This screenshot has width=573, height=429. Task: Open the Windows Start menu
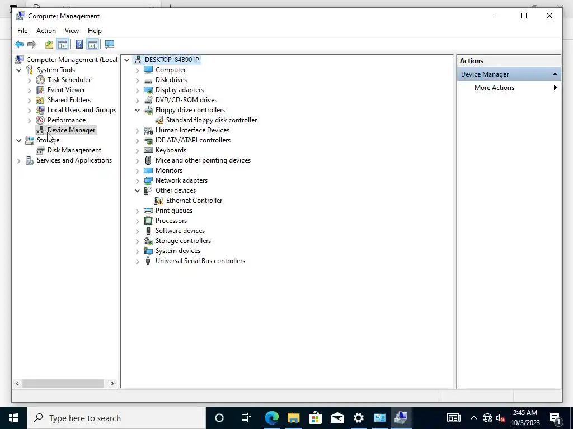(13, 418)
